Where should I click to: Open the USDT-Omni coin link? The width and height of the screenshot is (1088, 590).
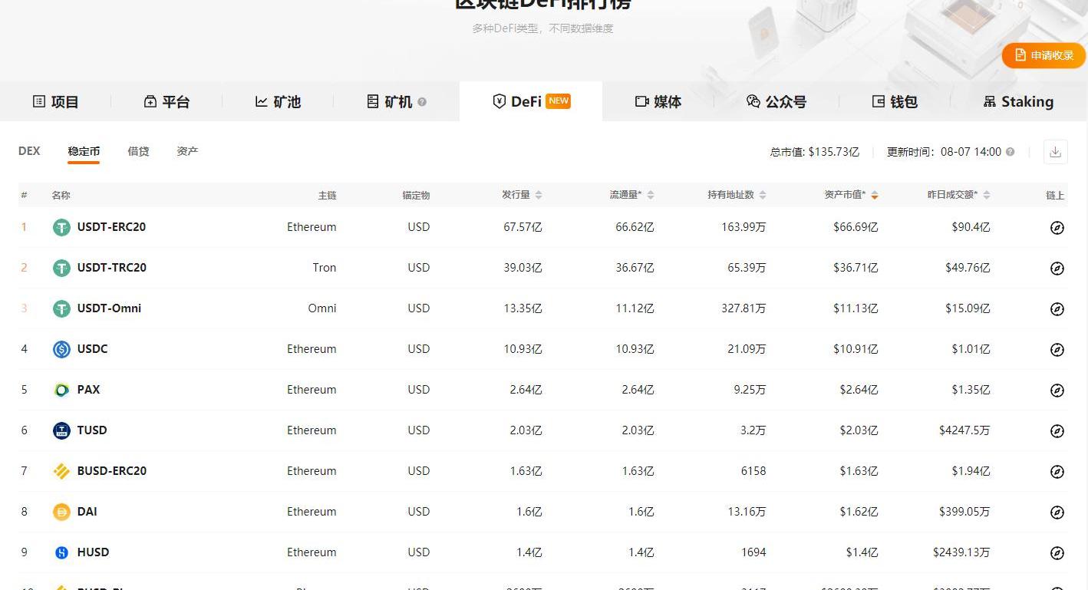pyautogui.click(x=109, y=308)
